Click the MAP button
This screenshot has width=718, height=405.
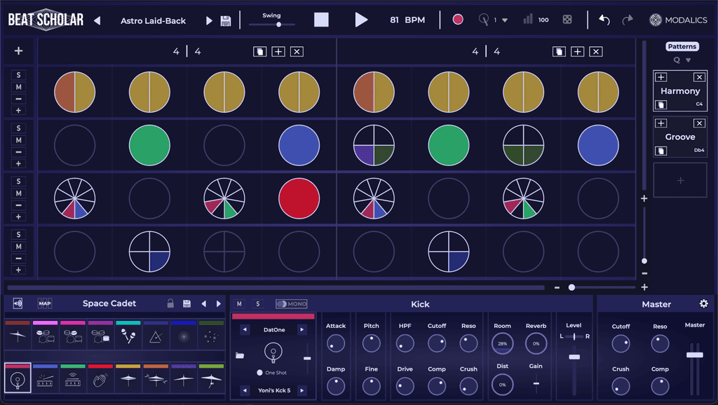coord(45,303)
